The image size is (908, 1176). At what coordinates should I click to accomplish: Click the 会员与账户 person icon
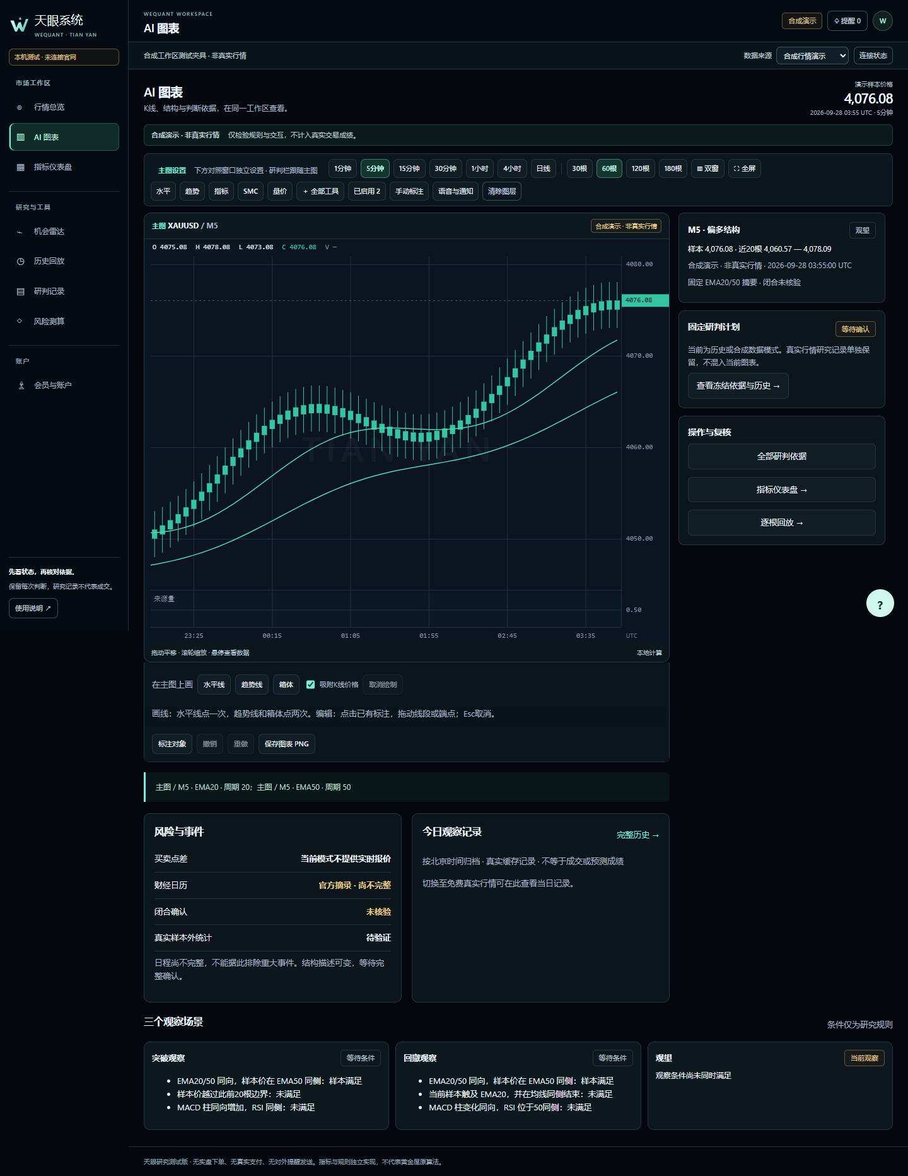point(21,385)
